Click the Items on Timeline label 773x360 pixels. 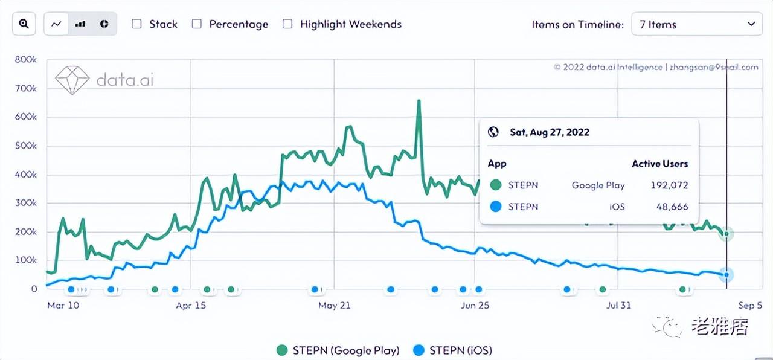coord(577,24)
